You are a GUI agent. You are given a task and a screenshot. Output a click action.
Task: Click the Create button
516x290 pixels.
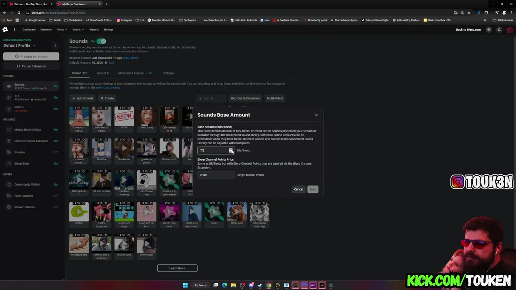point(107,98)
